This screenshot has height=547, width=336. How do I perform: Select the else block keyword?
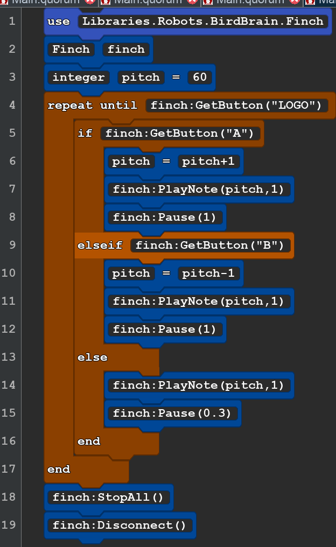coord(93,357)
